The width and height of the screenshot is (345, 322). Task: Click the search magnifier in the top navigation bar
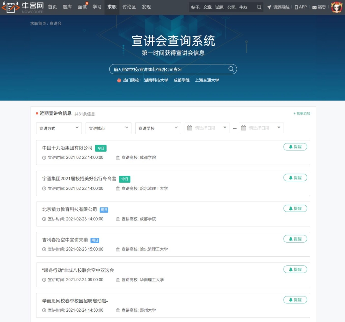pos(259,7)
